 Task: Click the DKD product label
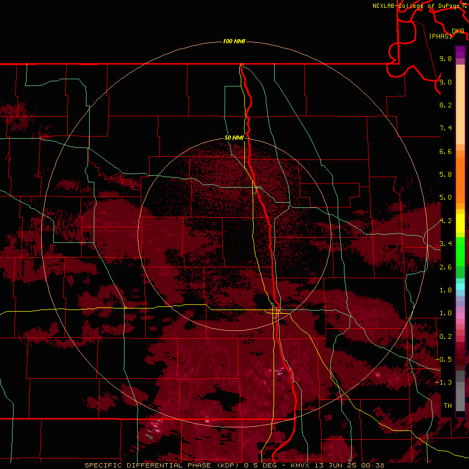click(x=458, y=31)
